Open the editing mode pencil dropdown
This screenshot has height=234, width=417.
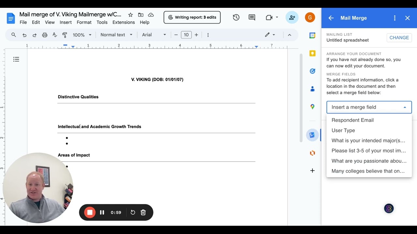tap(270, 35)
